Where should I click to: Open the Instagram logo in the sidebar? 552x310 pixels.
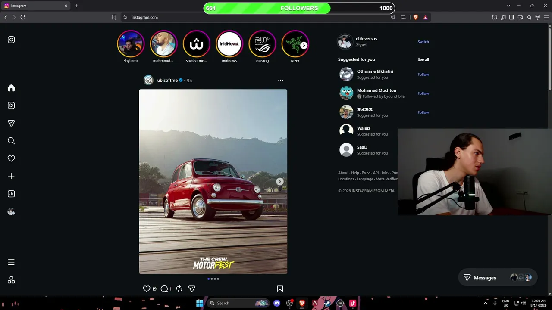pyautogui.click(x=11, y=40)
